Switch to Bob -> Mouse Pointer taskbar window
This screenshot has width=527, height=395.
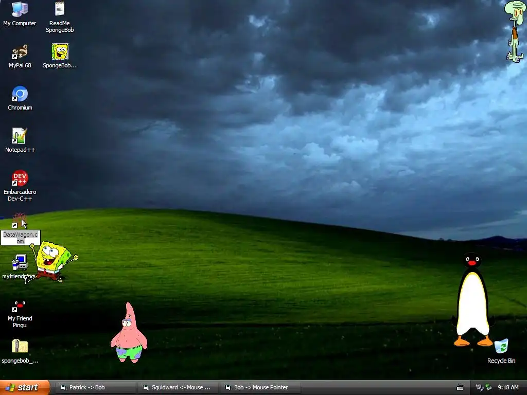click(x=260, y=388)
